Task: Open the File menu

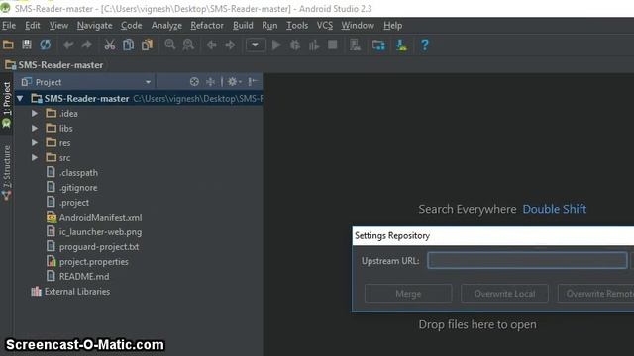Action: pyautogui.click(x=9, y=26)
